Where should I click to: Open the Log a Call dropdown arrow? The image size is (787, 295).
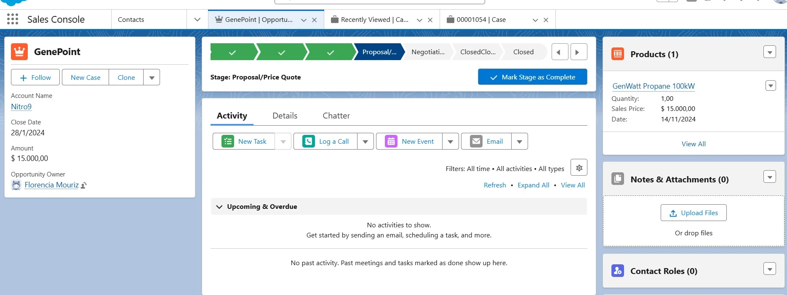pos(365,142)
